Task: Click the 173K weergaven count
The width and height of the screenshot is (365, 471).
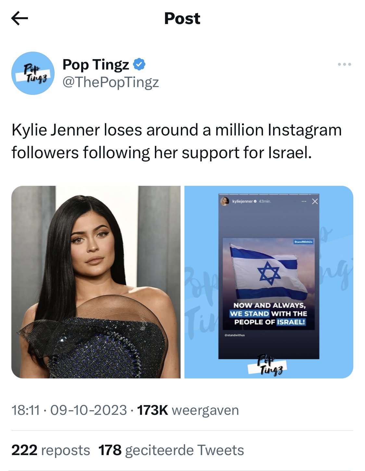Action: (188, 410)
